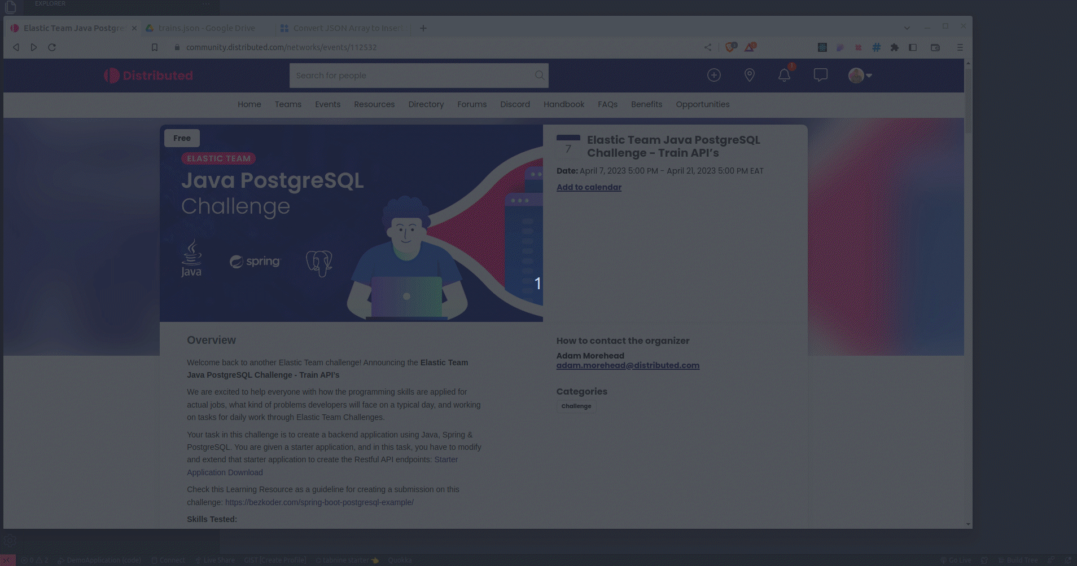Screen dimensions: 1077x566
Task: Close the Elastic Team Java Postgres tab
Action: pyautogui.click(x=134, y=28)
